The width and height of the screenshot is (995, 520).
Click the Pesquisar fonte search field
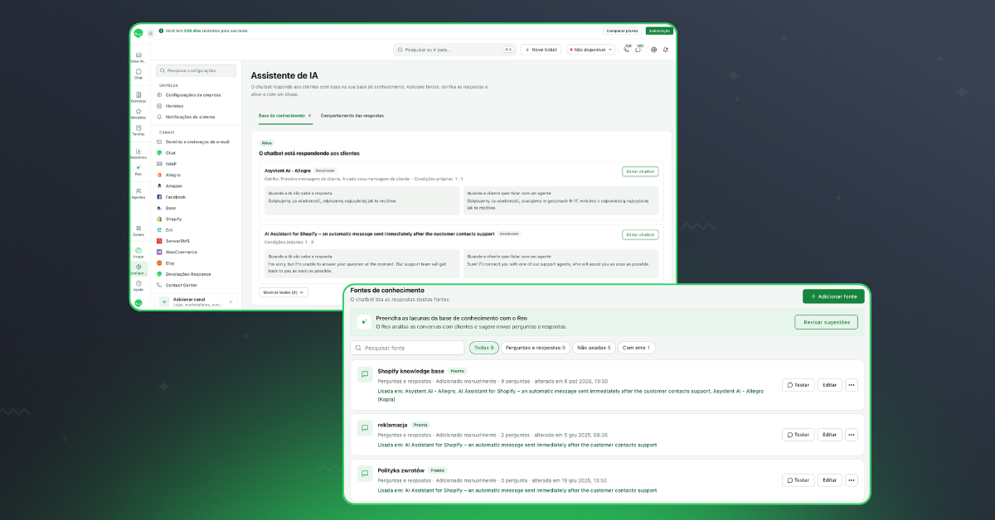point(407,348)
